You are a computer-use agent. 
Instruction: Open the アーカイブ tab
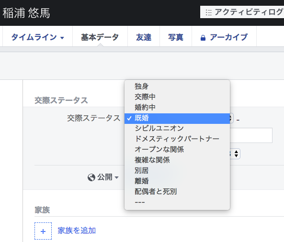pyautogui.click(x=224, y=37)
